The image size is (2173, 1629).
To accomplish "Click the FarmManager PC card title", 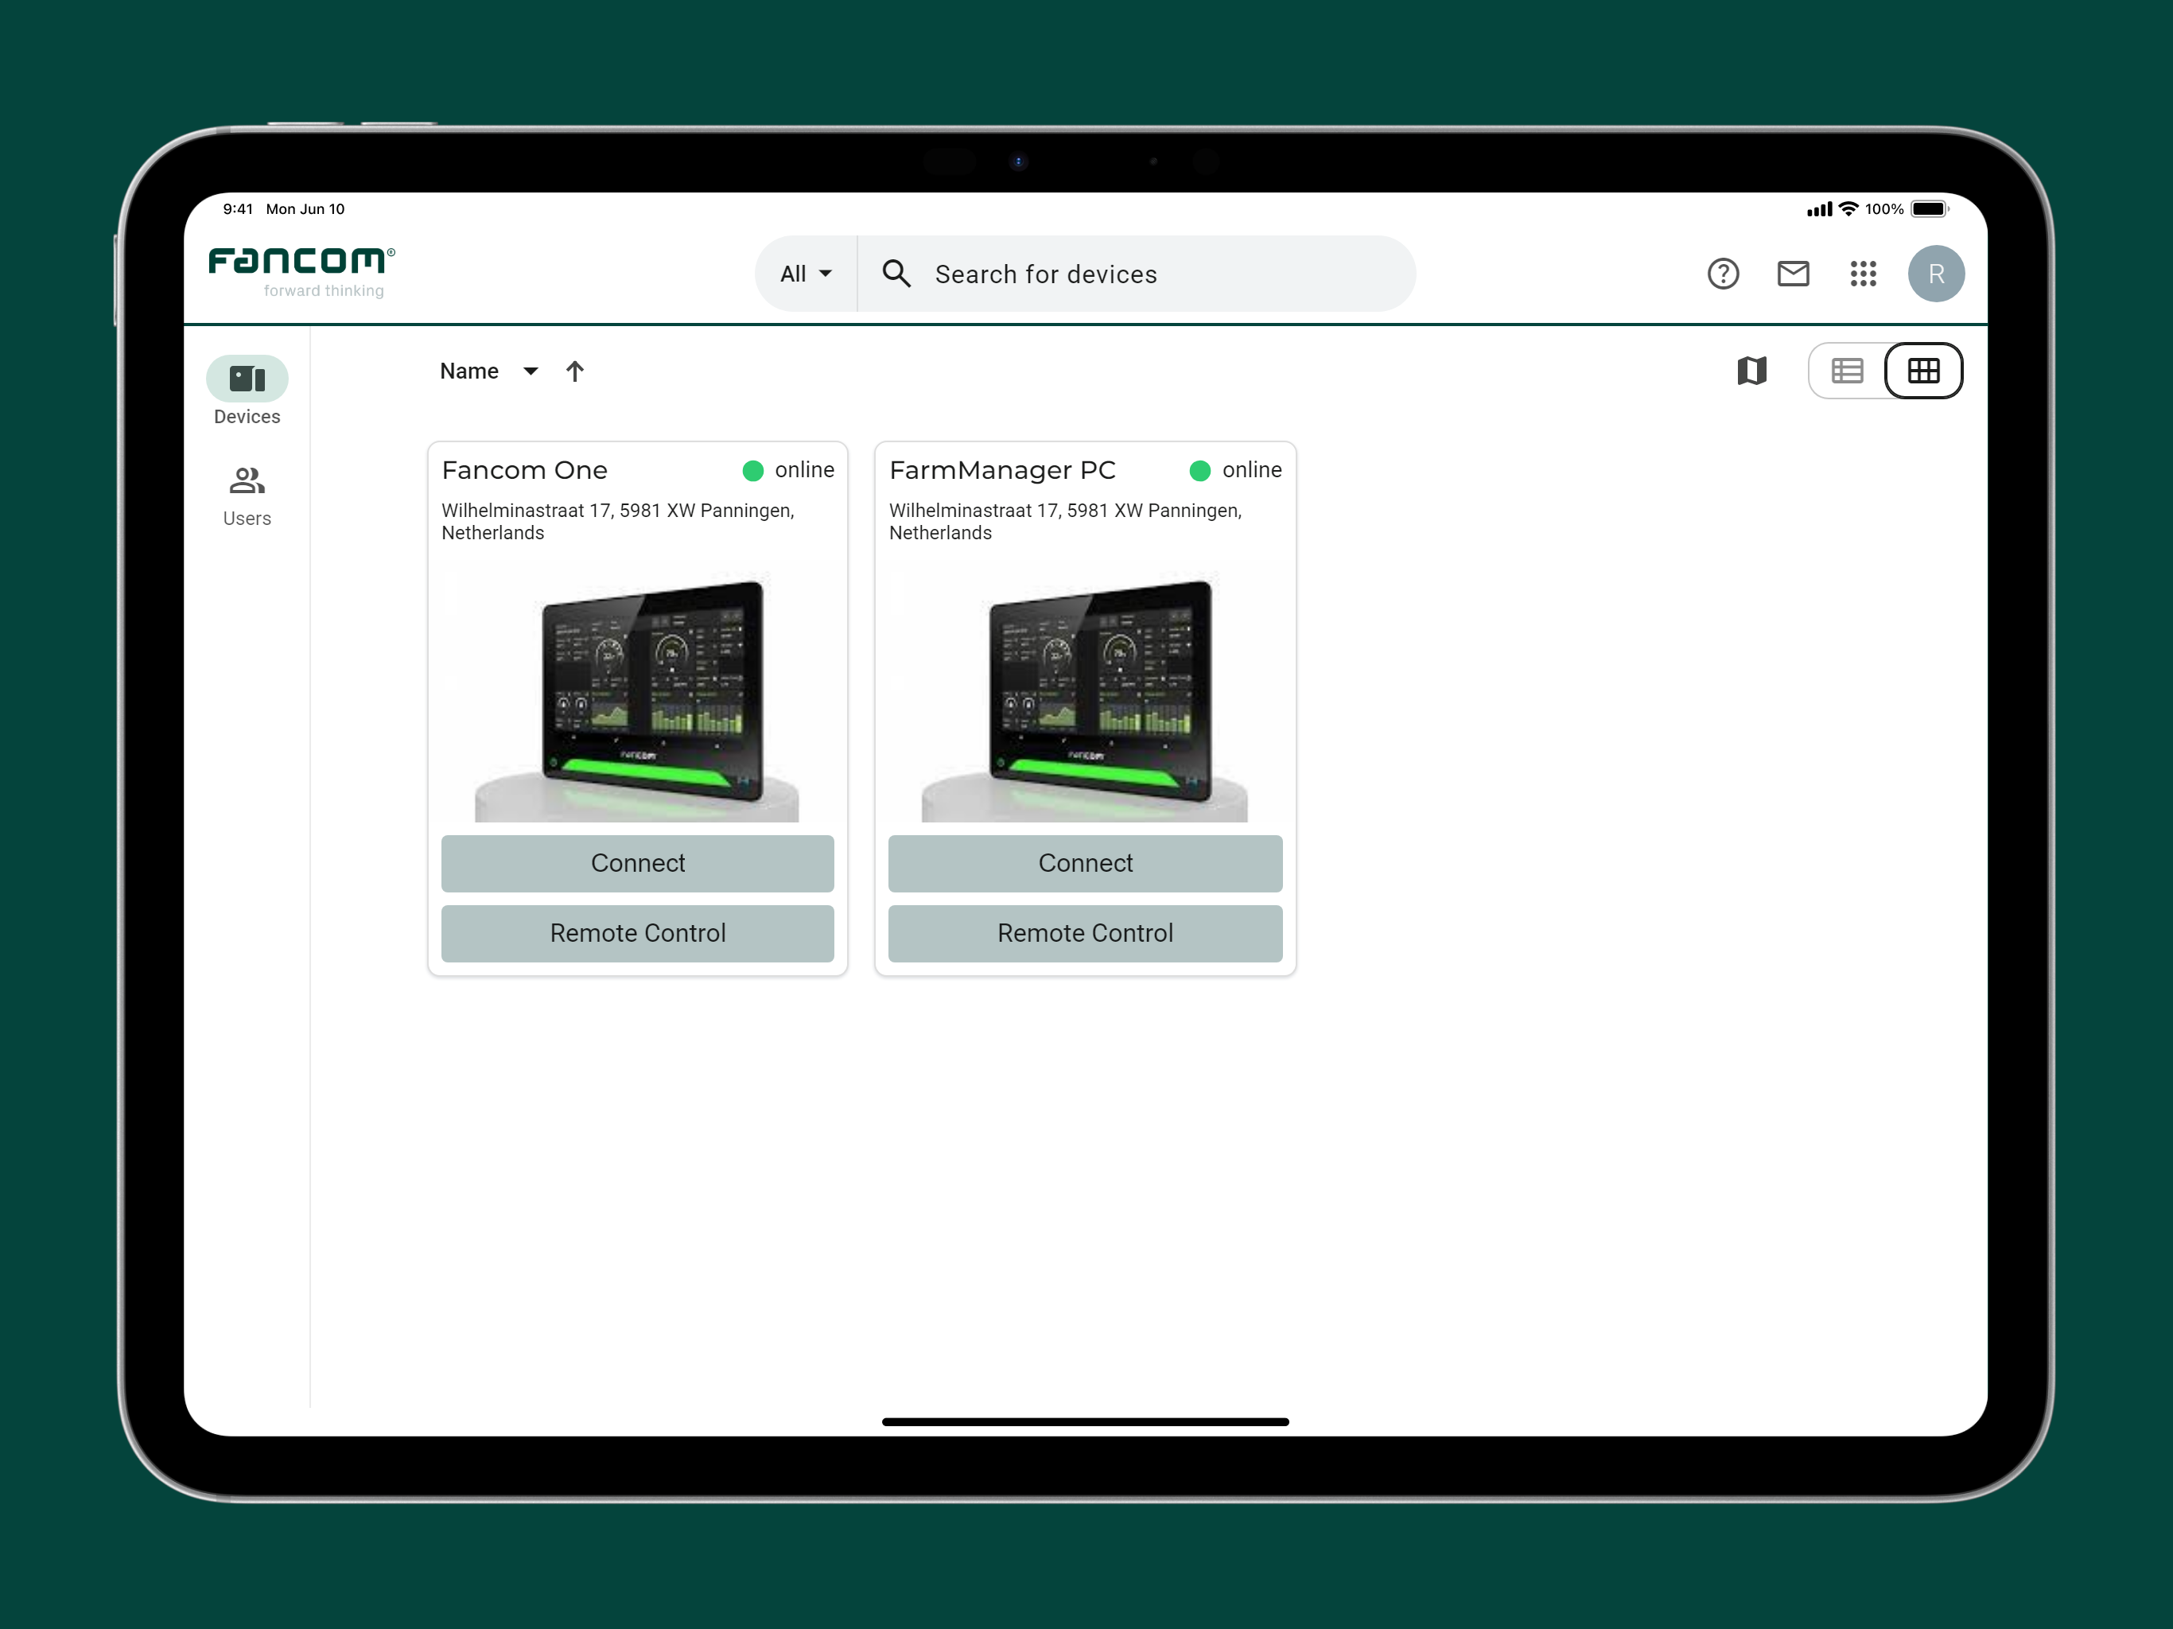I will (1002, 469).
